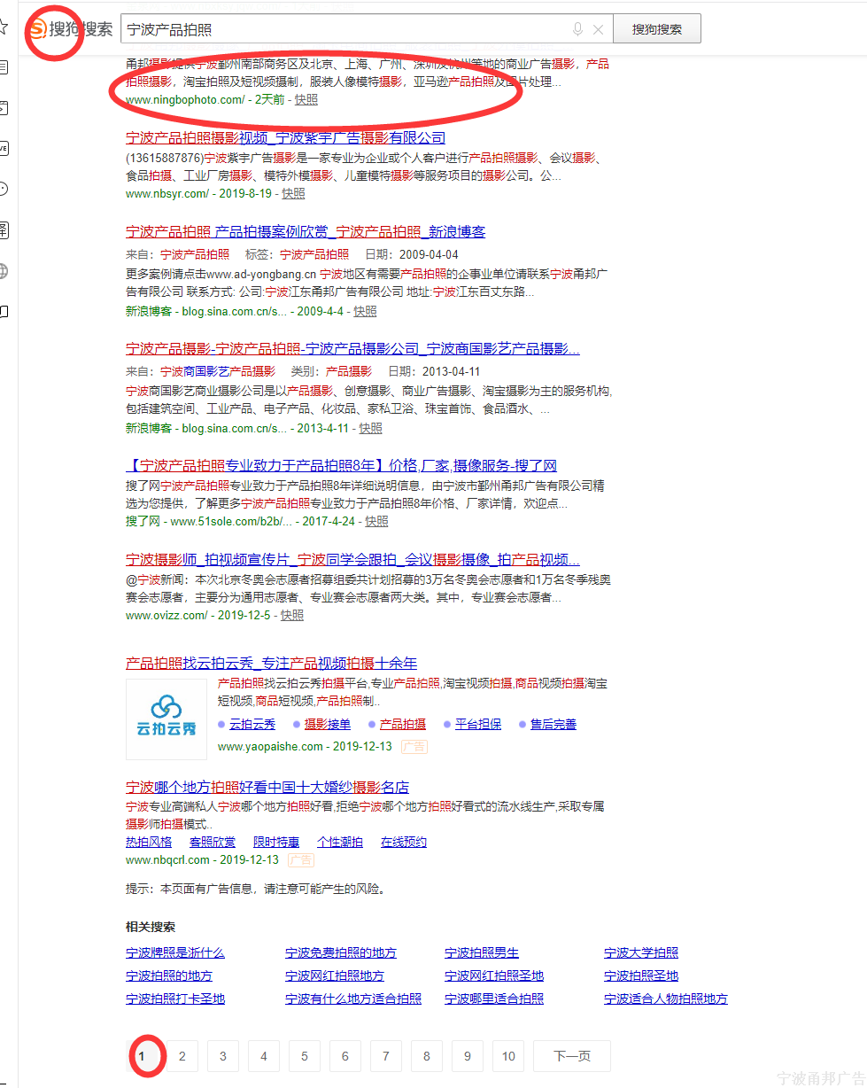
Task: Open the 产品拍照找云拍云秀 ad title
Action: pos(271,664)
